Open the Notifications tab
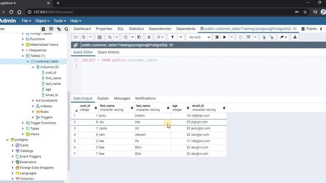The height and width of the screenshot is (183, 326). tap(145, 98)
